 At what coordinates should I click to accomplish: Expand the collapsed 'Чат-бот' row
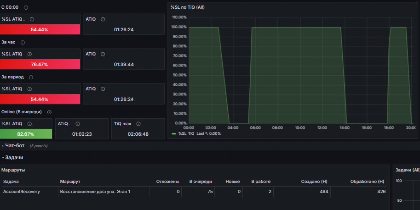[x=15, y=146]
